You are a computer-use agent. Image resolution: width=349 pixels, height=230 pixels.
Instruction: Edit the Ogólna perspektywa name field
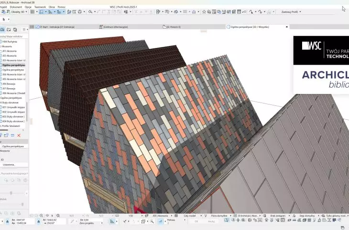[x=14, y=146]
